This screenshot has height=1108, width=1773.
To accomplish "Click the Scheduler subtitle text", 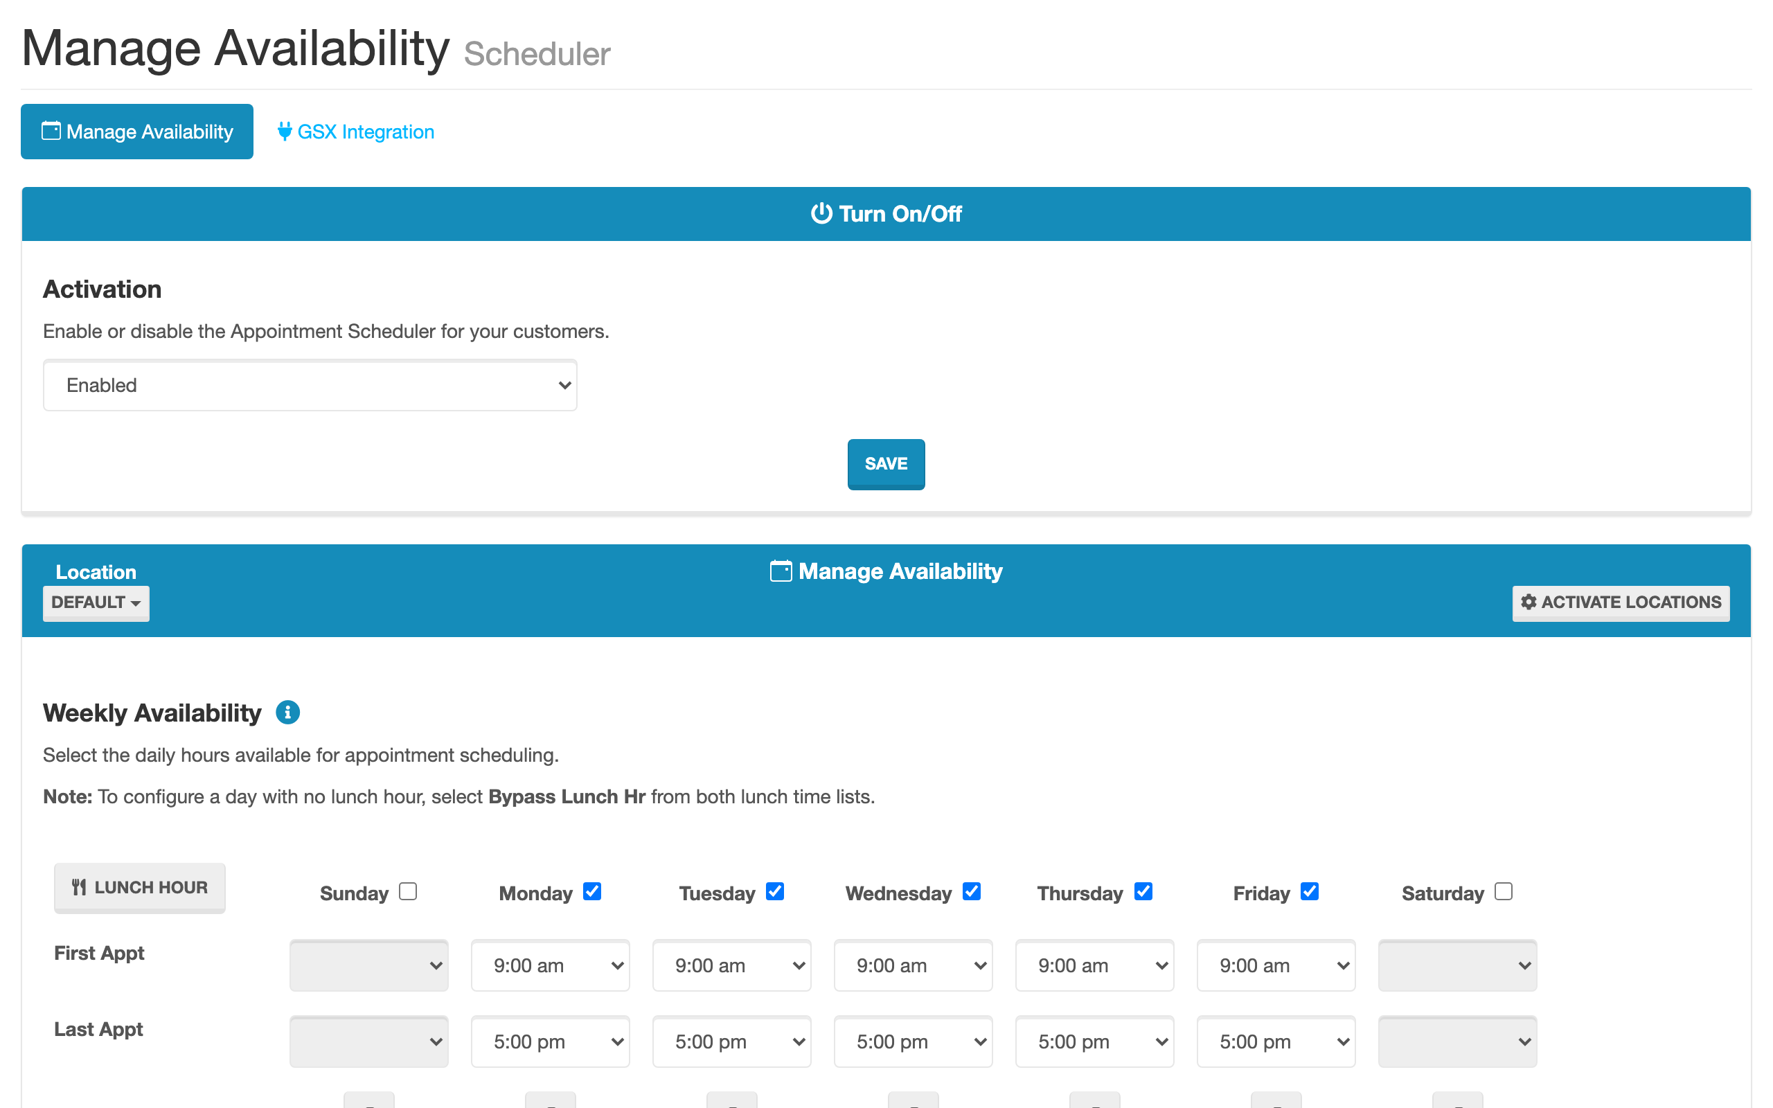I will (x=537, y=54).
